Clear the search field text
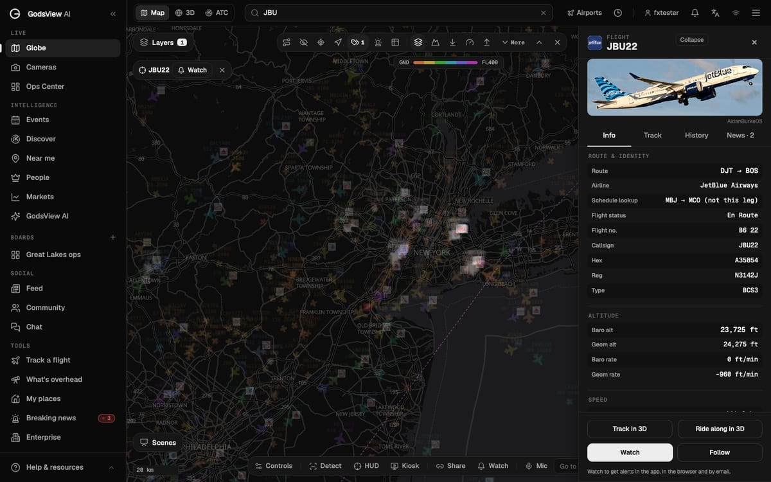This screenshot has width=771, height=482. pos(543,13)
